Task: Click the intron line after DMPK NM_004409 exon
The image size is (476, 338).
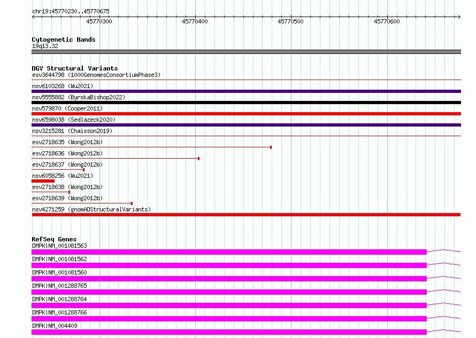Action: click(444, 331)
